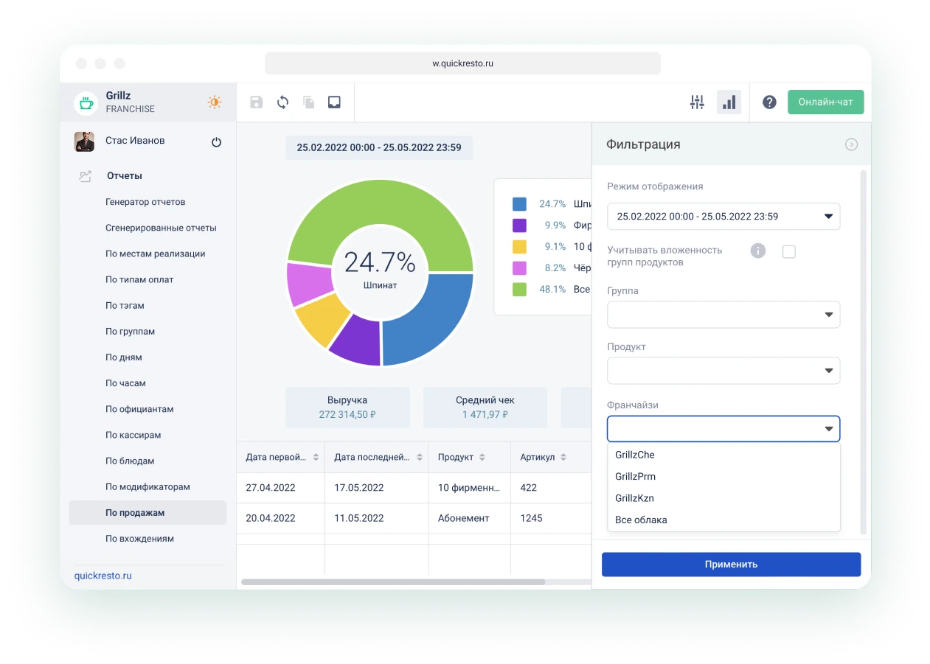The height and width of the screenshot is (664, 930).
Task: Enable the nested product groups checkbox
Action: tap(789, 252)
